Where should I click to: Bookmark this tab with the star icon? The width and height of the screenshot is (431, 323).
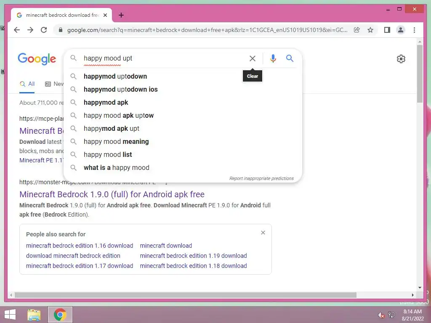tap(370, 30)
